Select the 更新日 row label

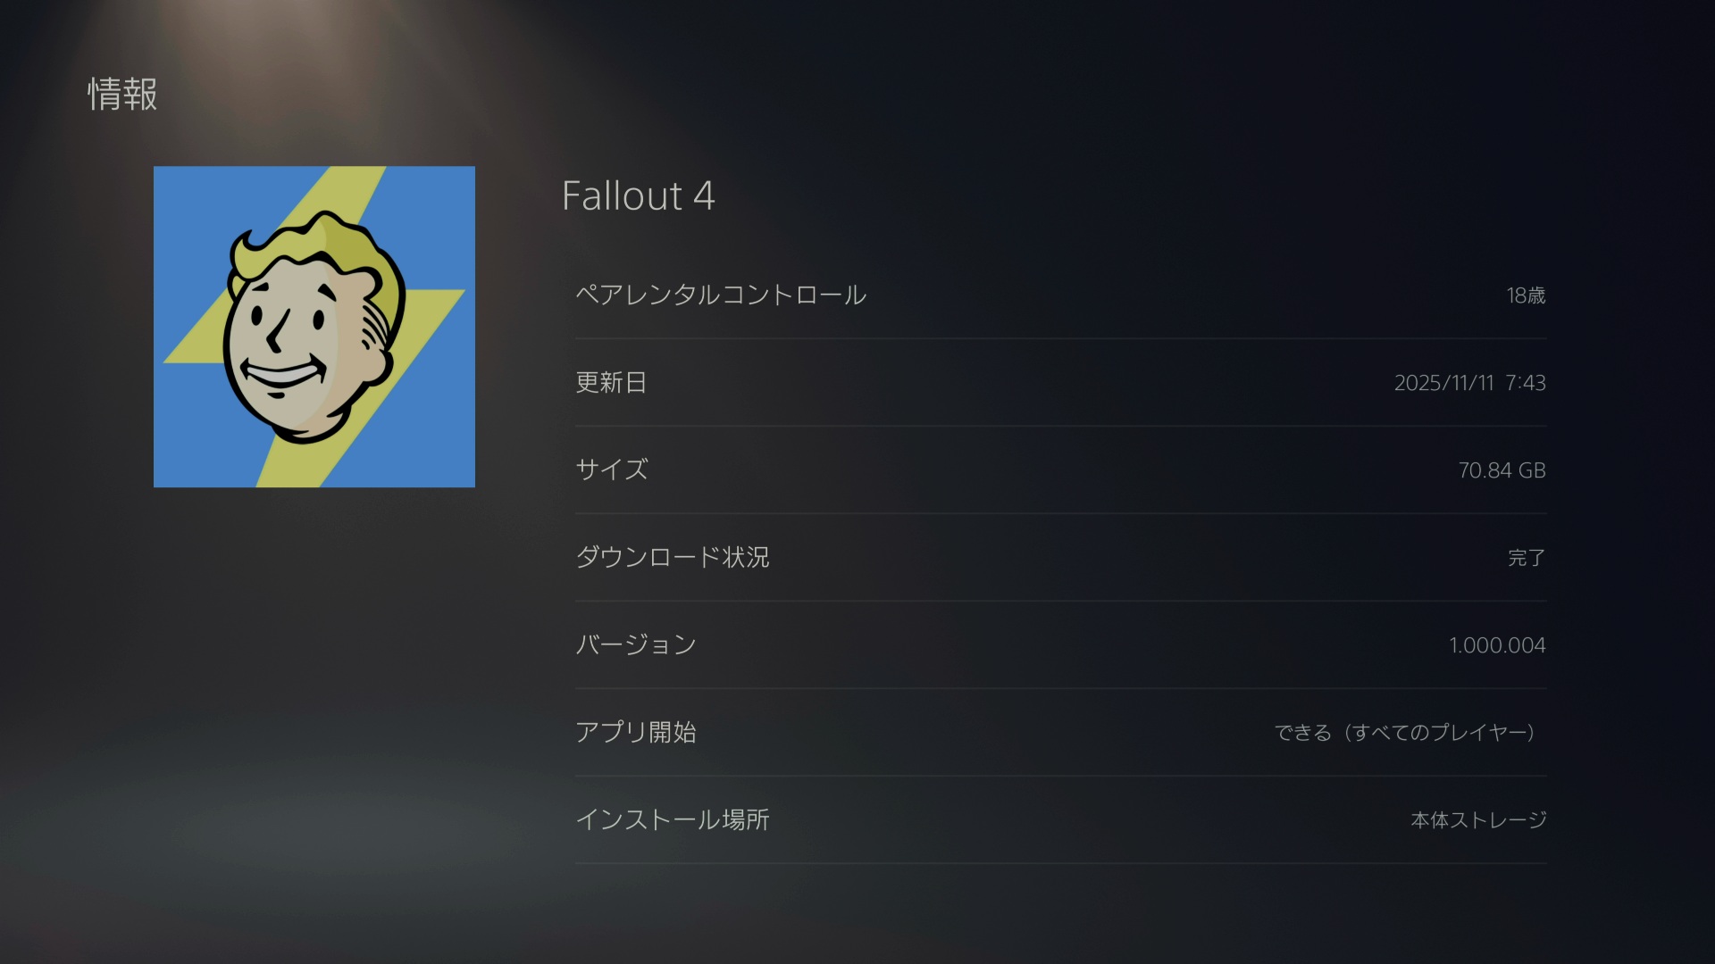pyautogui.click(x=611, y=383)
